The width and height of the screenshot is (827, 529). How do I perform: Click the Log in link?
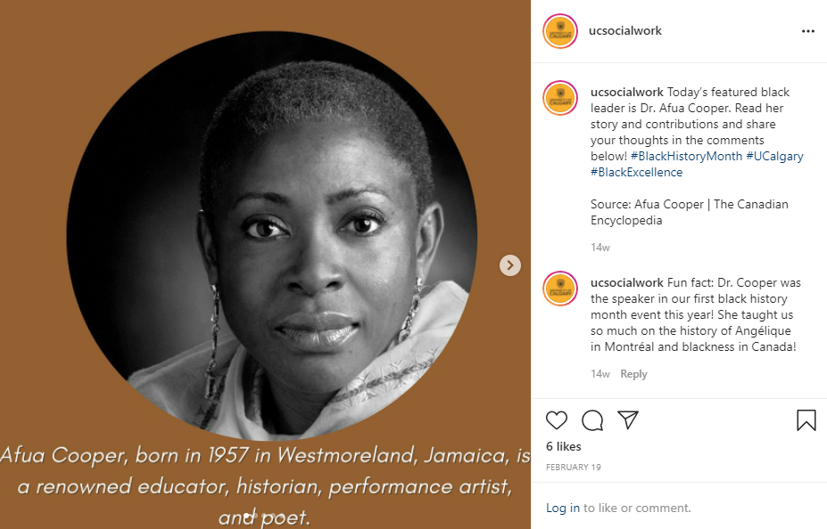tap(563, 508)
